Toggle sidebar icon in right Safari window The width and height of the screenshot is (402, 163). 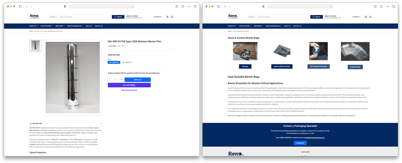pos(219,6)
